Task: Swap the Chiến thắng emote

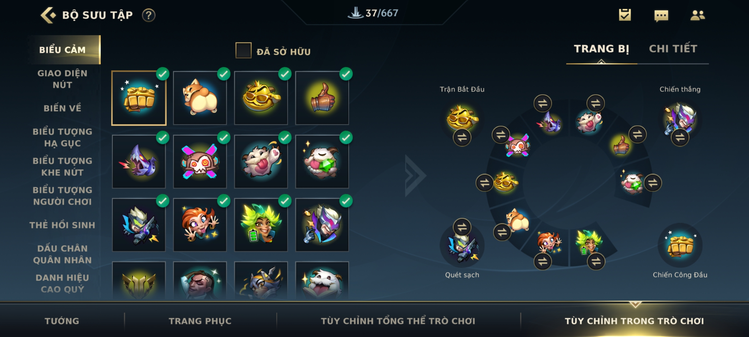Action: 680,137
